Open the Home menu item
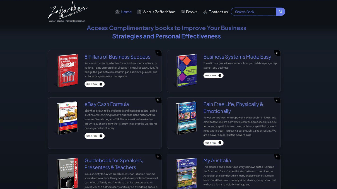Viewport: 337px width, 189px height. (x=123, y=12)
